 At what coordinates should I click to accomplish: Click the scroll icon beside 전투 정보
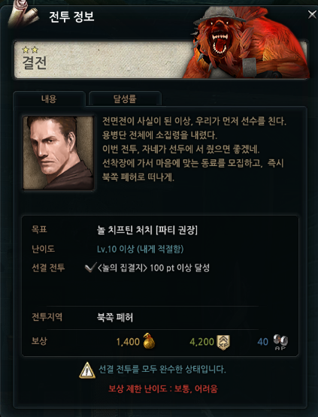point(23,14)
